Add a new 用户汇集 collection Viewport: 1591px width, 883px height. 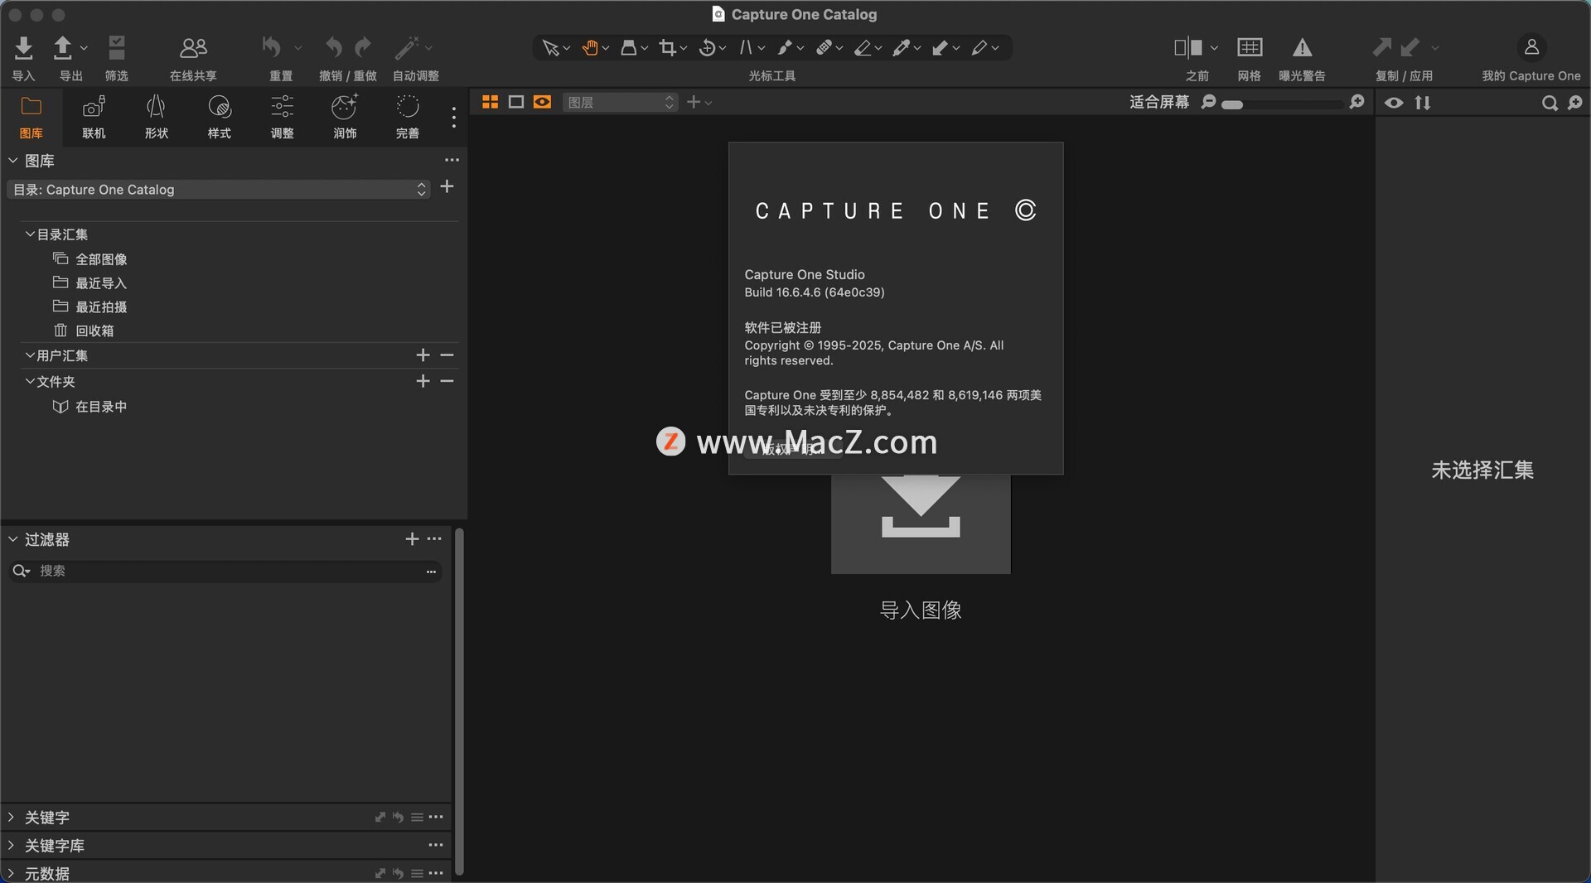(x=423, y=355)
